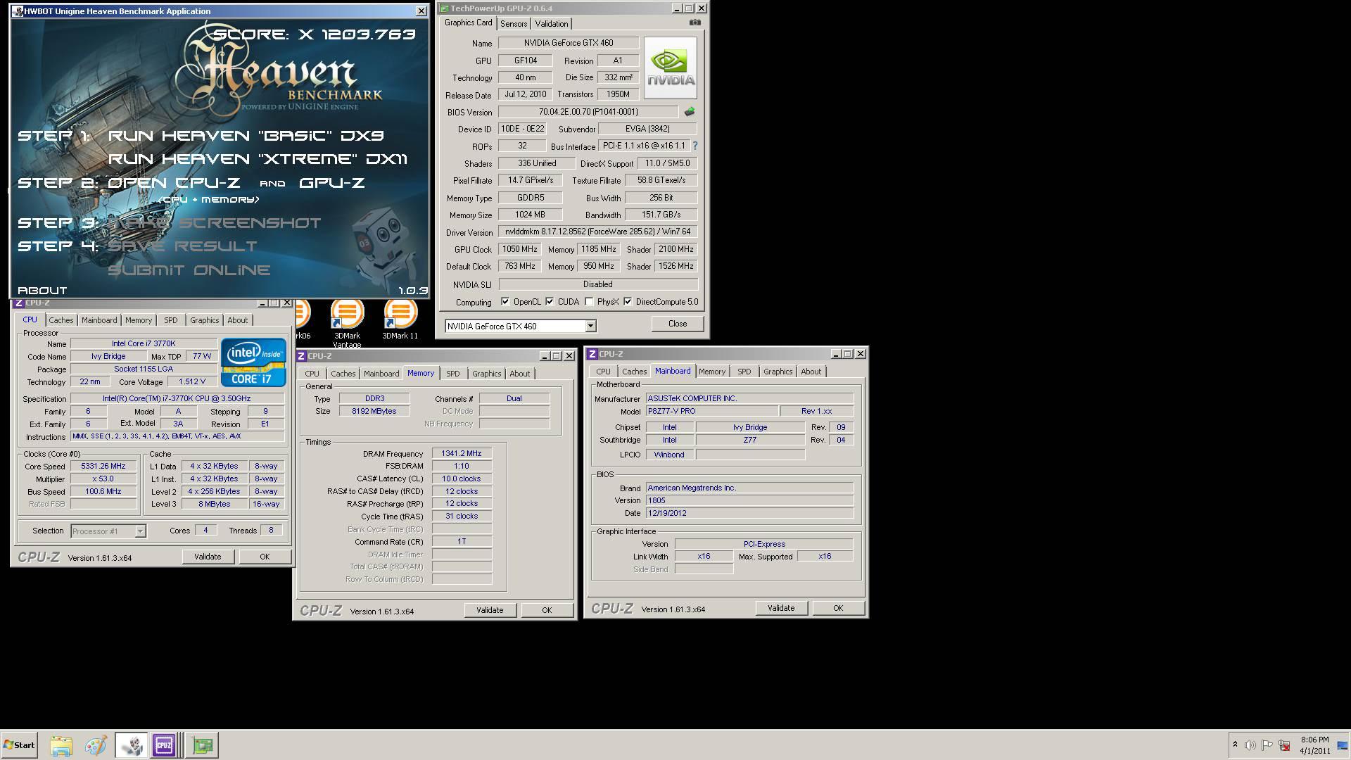Click the Core Voltage value 1.512 V
Screen dimensions: 1351x760
(x=192, y=382)
